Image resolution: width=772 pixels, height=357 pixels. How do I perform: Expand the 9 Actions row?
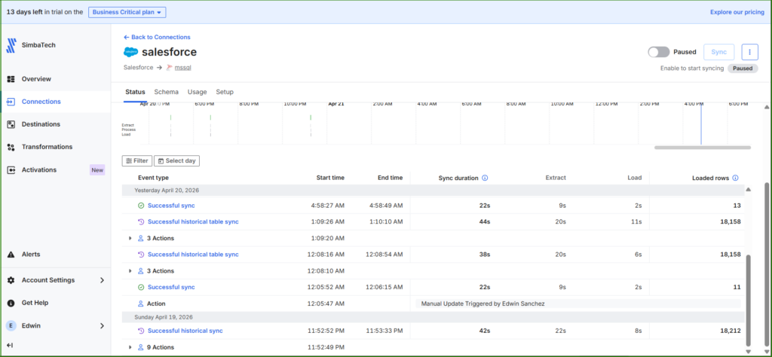[130, 347]
